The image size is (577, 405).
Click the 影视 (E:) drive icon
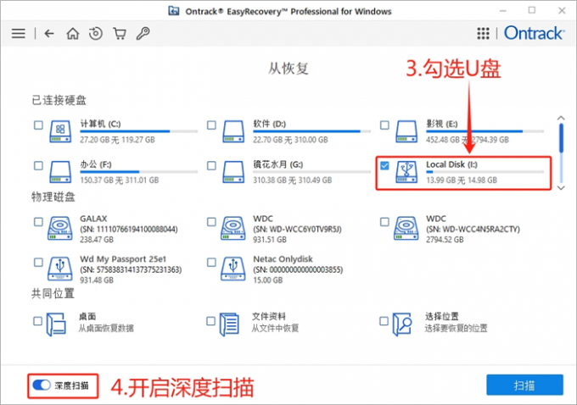[x=406, y=131]
